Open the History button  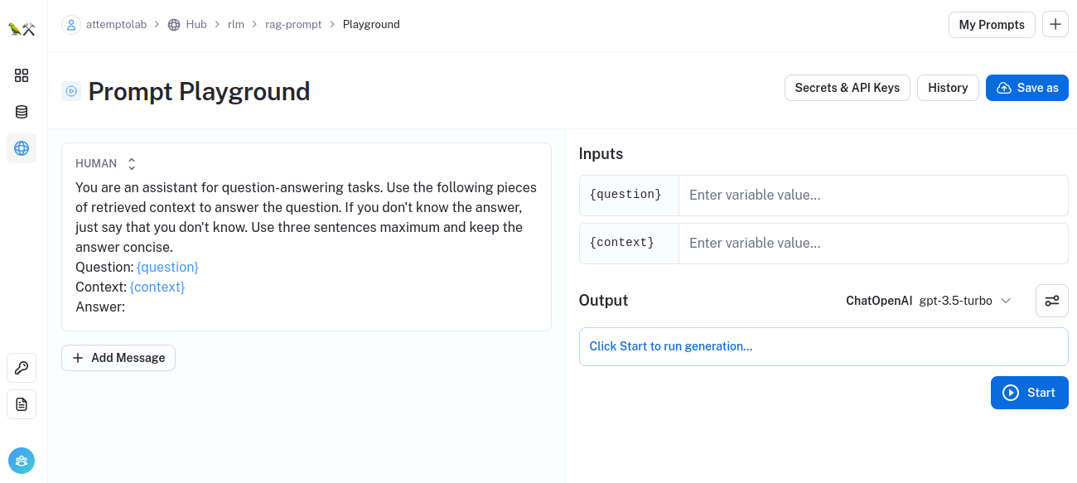[948, 88]
